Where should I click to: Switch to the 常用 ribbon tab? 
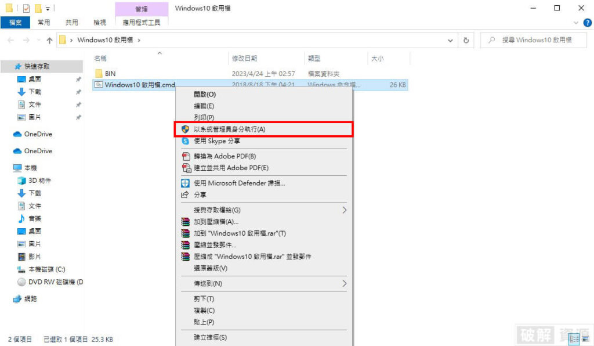pos(44,23)
